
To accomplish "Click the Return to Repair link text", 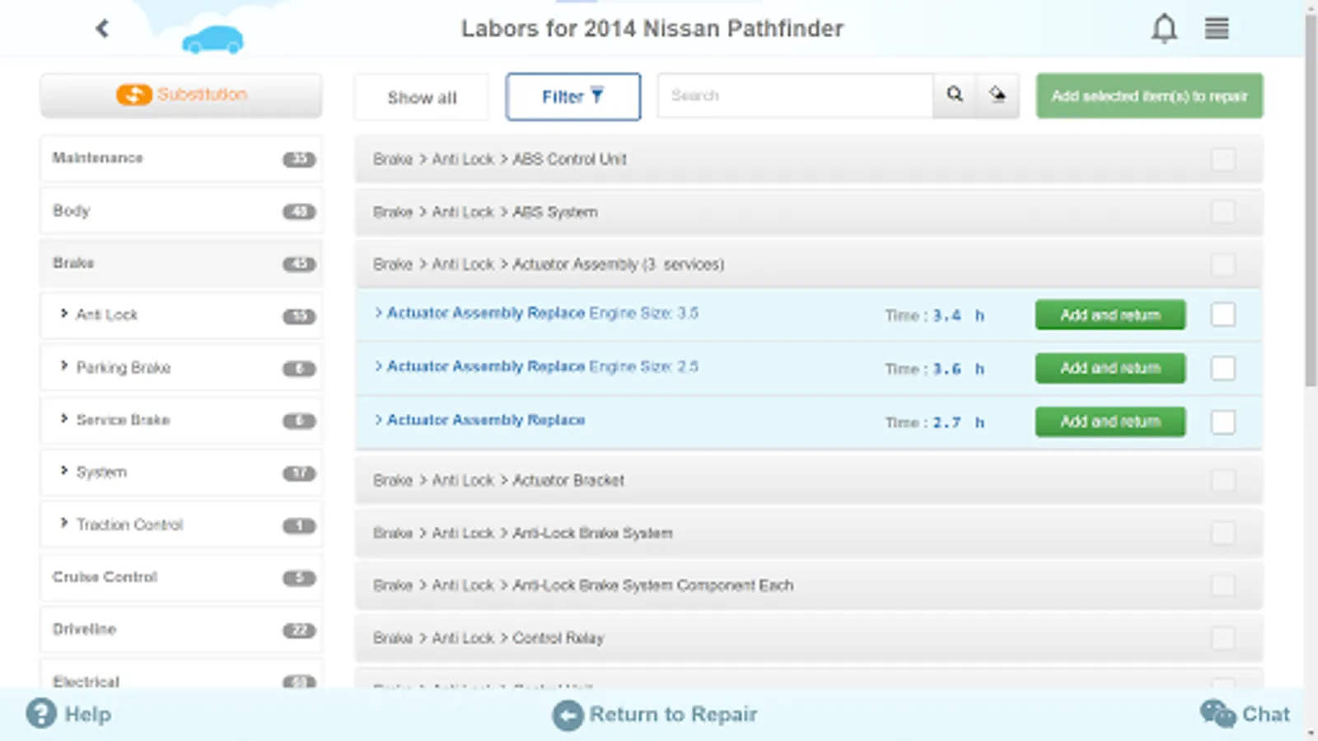I will click(x=673, y=714).
